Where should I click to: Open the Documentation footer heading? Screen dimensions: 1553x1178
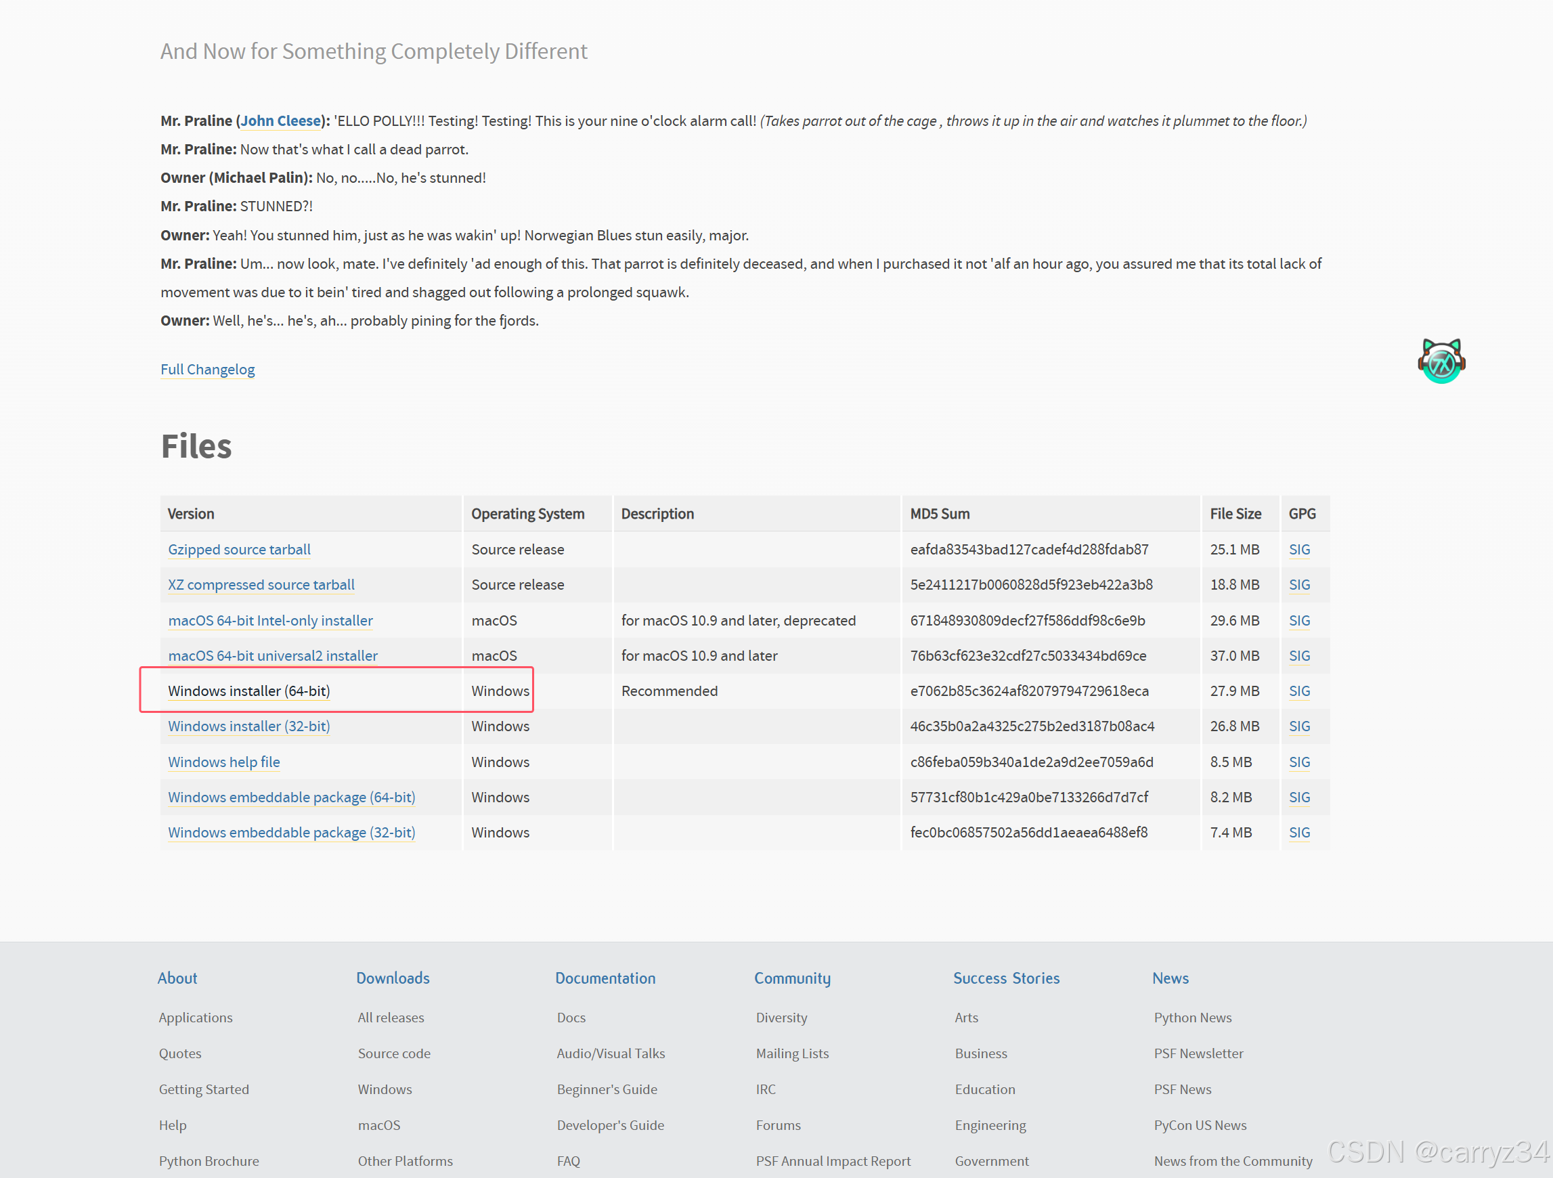pyautogui.click(x=605, y=978)
